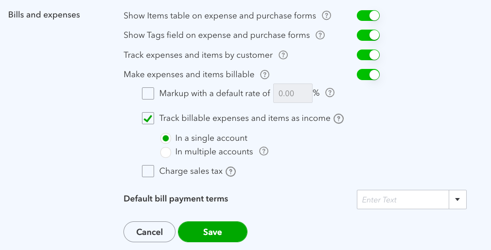The height and width of the screenshot is (250, 491).
Task: Open help for Make expenses billable
Action: (x=264, y=74)
